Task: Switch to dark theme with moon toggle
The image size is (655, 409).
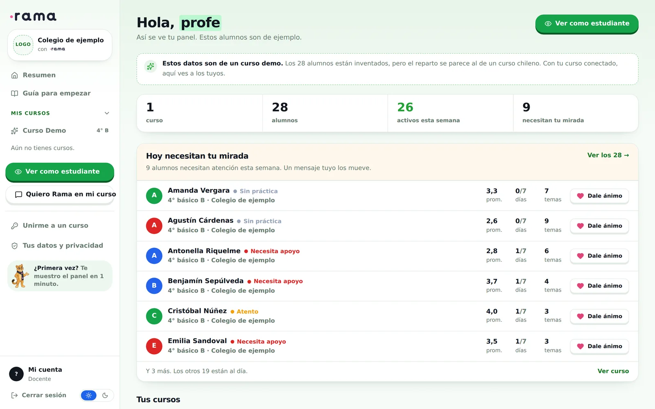Action: click(105, 396)
